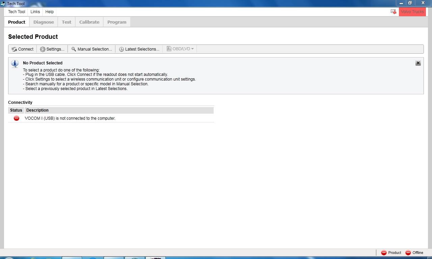This screenshot has height=259, width=432.
Task: Click the Product status indicator in status bar
Action: (391, 253)
